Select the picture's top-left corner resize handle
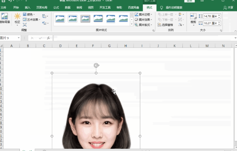The image size is (237, 151). (x=52, y=73)
